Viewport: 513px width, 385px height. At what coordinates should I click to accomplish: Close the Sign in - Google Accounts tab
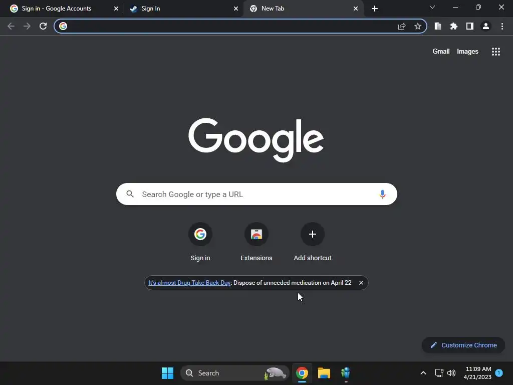[x=116, y=9]
